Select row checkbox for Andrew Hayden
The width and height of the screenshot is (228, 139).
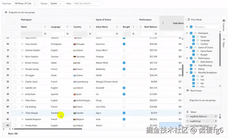(15, 50)
